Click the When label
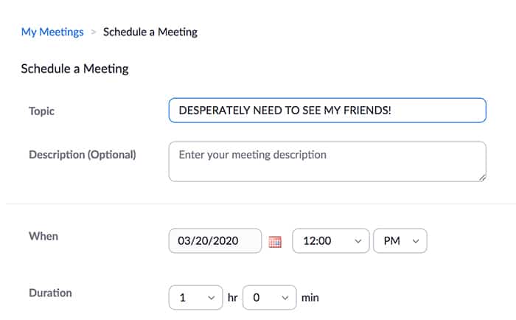The image size is (516, 320). coord(43,236)
